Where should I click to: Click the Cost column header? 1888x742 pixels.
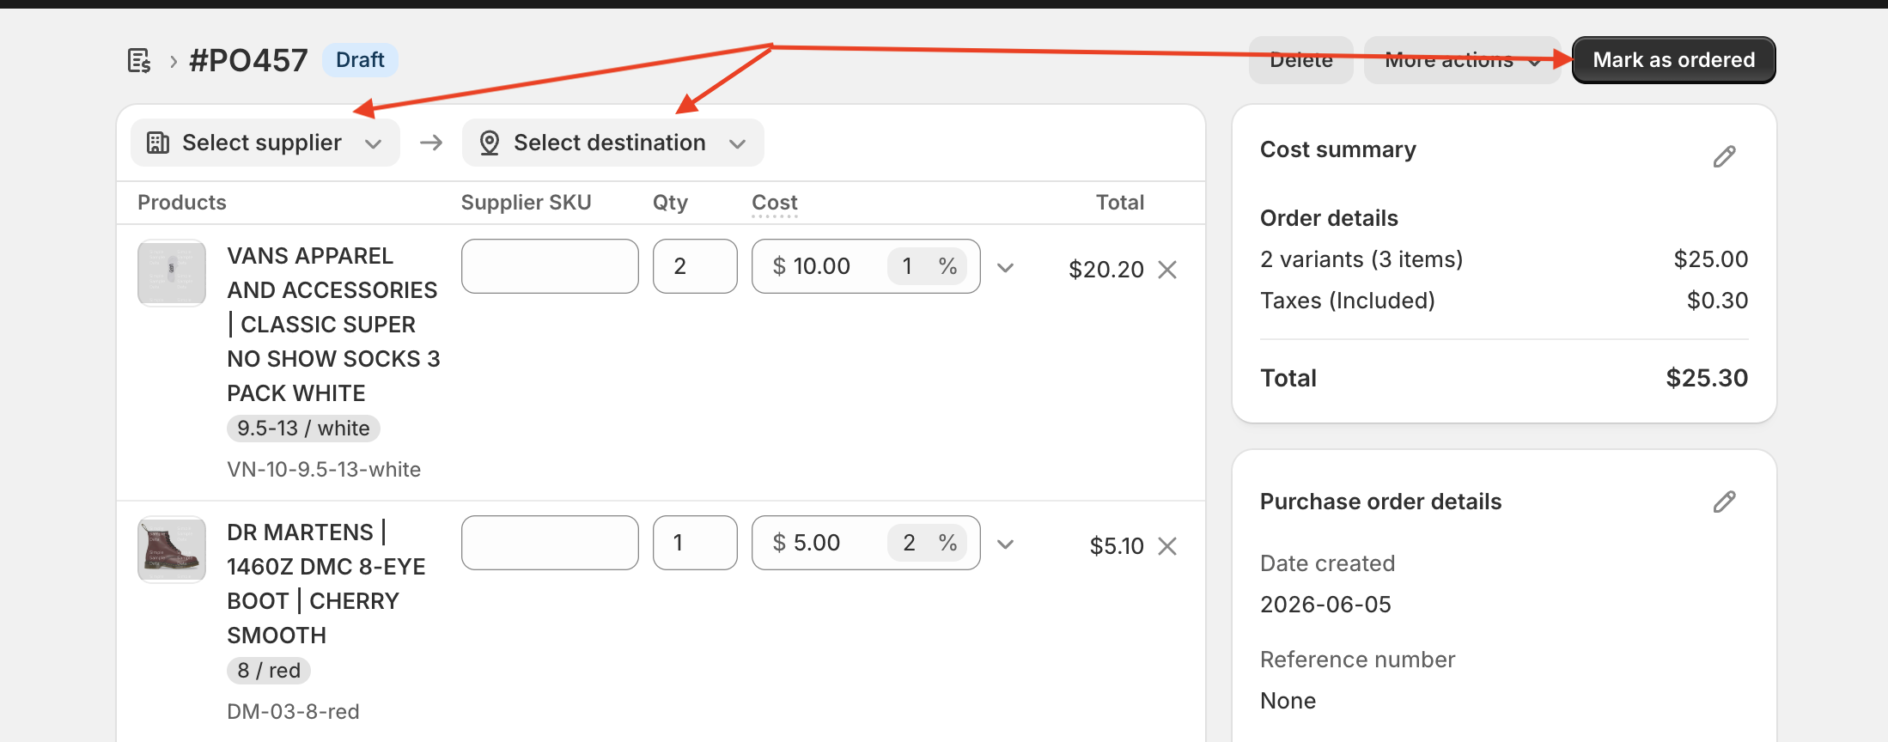coord(775,203)
